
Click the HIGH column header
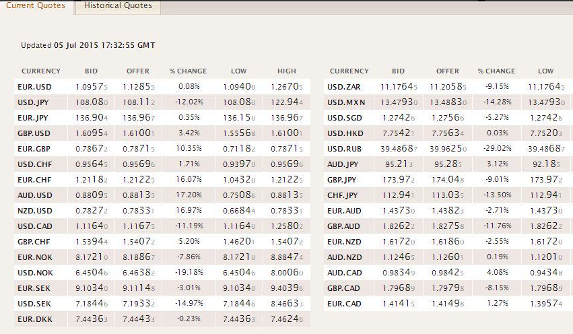(x=287, y=71)
